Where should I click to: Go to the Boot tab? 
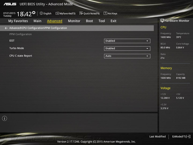tap(89, 21)
